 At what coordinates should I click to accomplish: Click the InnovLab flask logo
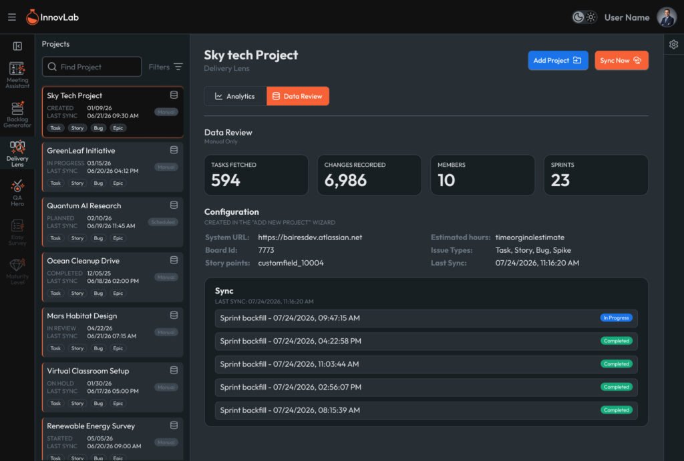(x=32, y=17)
